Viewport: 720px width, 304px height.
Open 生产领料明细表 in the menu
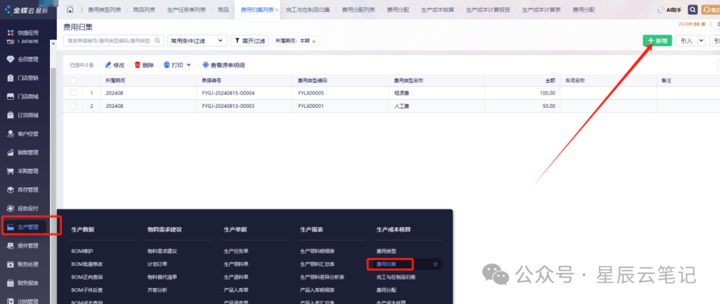(317, 251)
